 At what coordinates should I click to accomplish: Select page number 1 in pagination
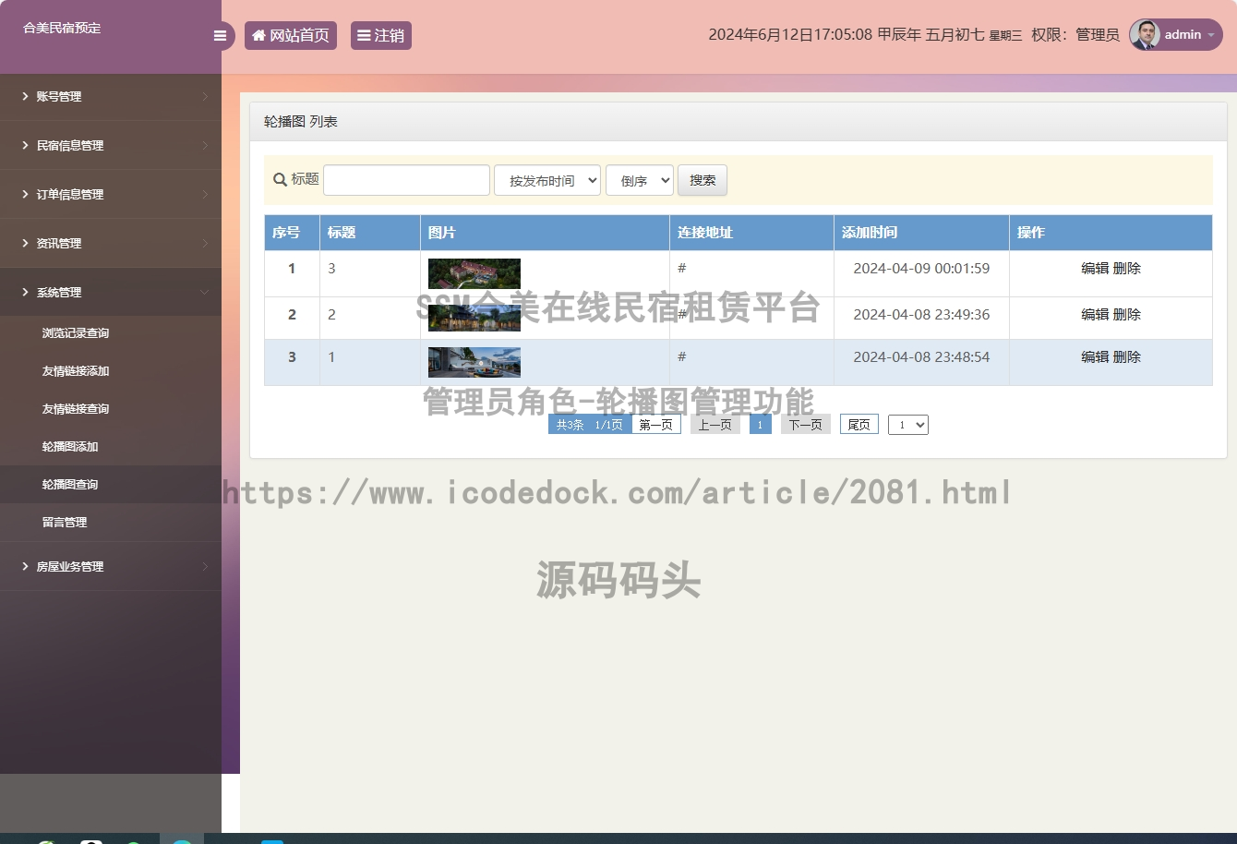(x=761, y=425)
